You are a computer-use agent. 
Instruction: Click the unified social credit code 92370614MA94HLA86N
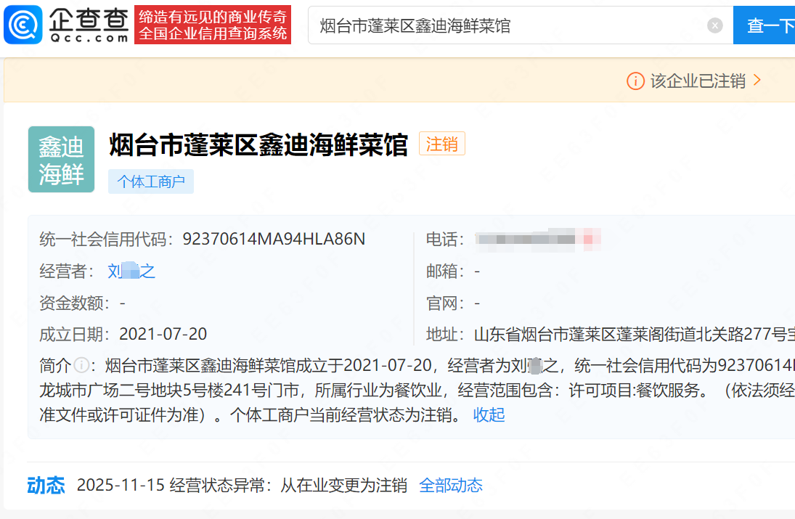tap(274, 240)
